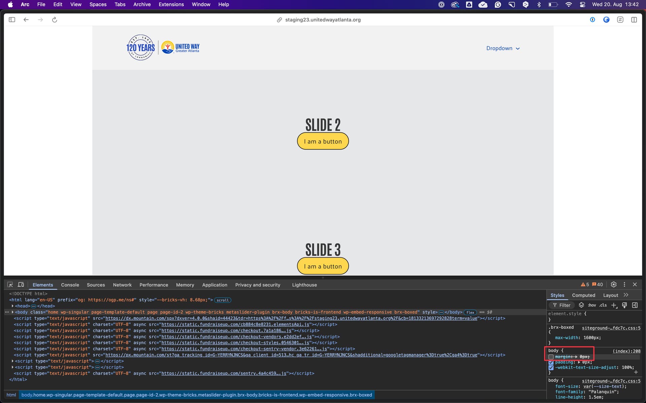
Task: Click the Slide 2 'I am a button'
Action: tap(323, 141)
